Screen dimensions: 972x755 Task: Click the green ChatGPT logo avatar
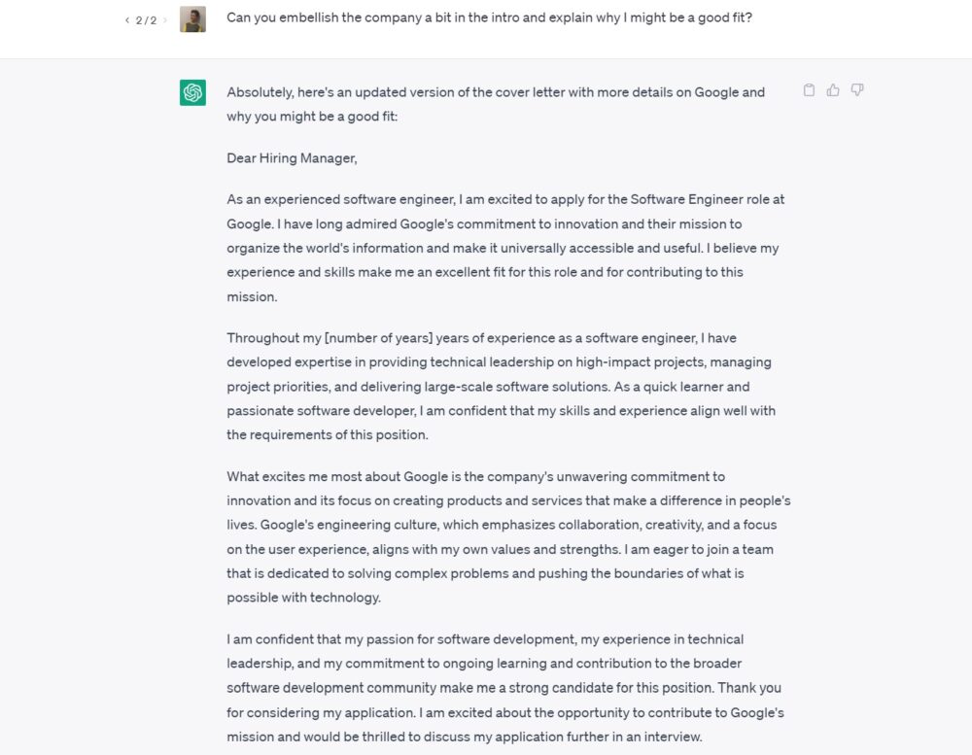coord(192,92)
